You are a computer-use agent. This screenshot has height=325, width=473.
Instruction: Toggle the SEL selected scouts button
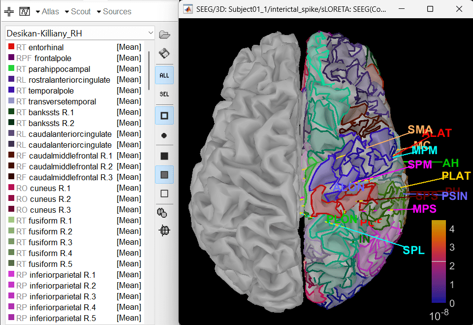[x=164, y=94]
